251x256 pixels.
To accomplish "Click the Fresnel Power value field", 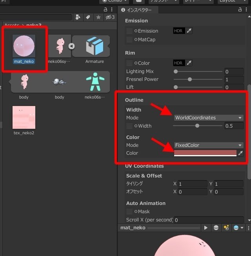I will (234, 79).
